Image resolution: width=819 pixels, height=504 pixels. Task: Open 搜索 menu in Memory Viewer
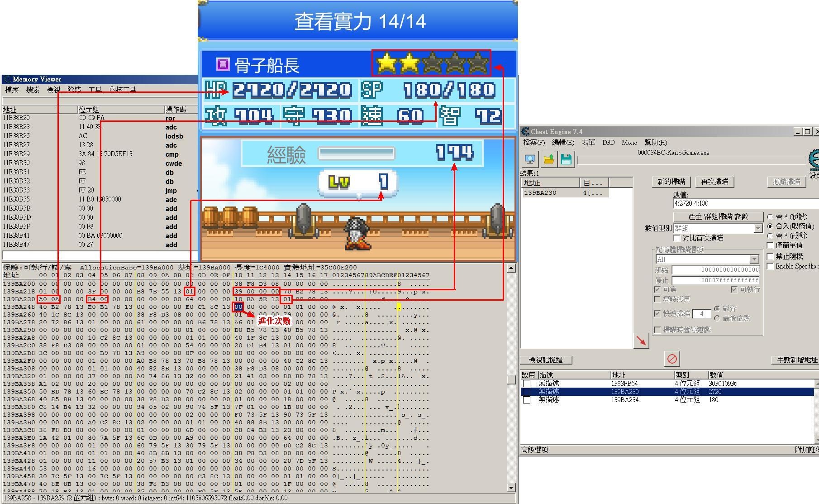(x=33, y=90)
